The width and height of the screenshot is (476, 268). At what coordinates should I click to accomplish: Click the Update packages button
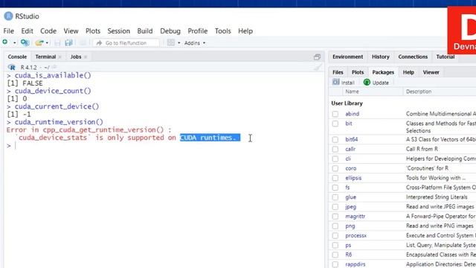tap(376, 83)
